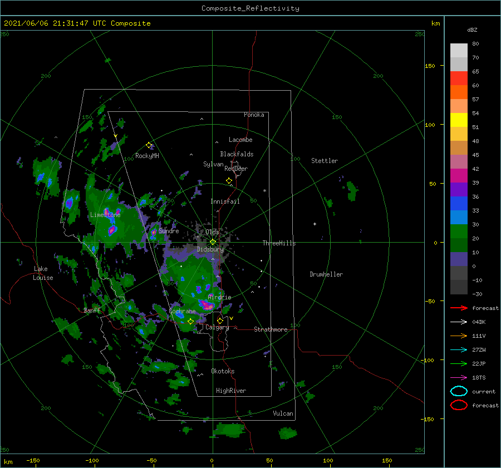The height and width of the screenshot is (468, 501).
Task: Pick the royal blue 36 dBZ swatch
Action: point(459,203)
